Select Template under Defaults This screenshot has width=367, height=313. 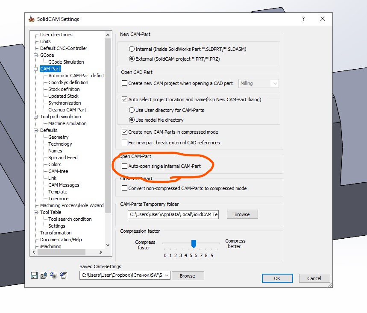[58, 192]
